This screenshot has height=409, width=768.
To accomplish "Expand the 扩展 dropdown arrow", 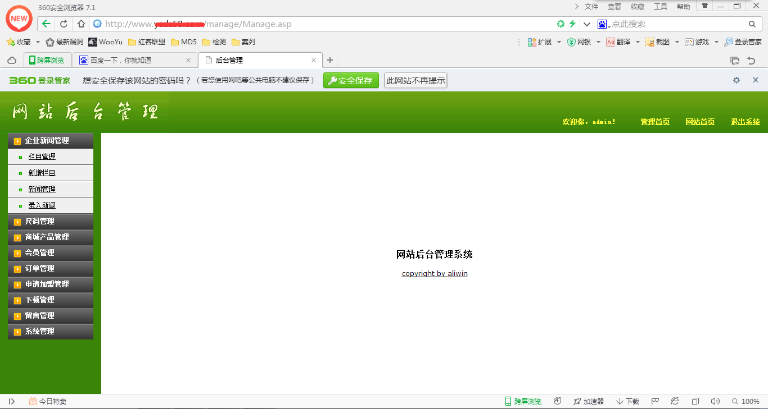I will click(559, 42).
